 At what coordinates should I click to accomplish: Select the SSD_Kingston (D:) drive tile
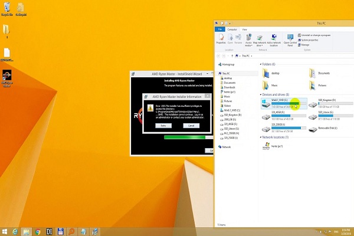click(331, 103)
